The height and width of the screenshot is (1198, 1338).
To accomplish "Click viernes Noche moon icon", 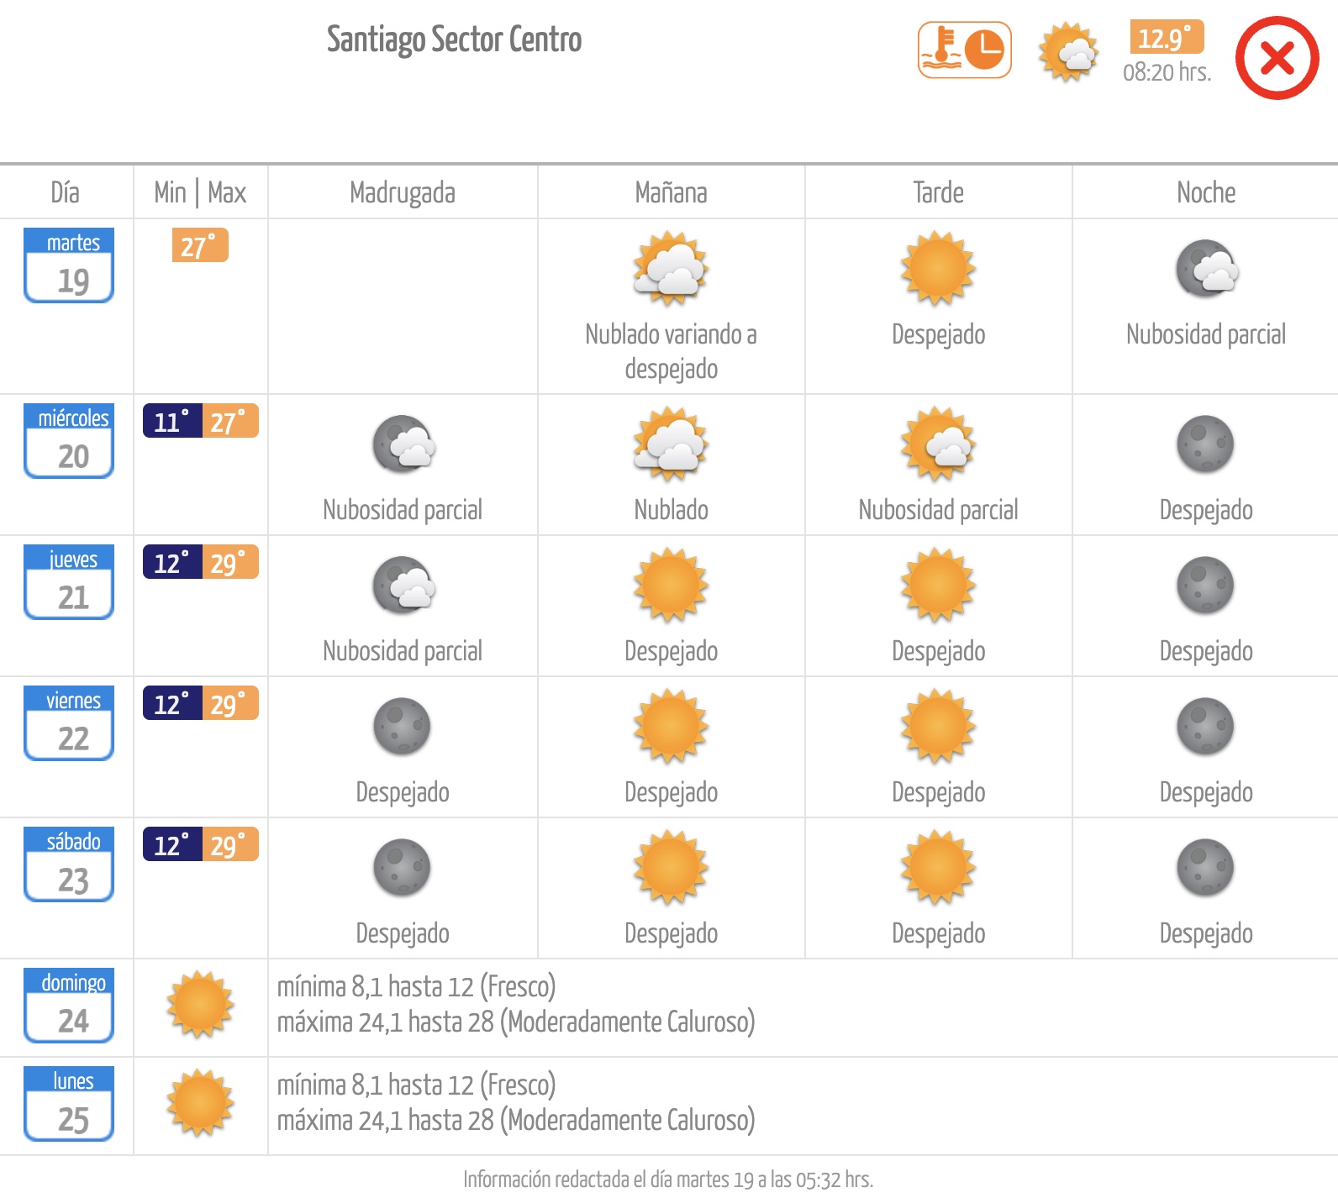I will pos(1206,727).
